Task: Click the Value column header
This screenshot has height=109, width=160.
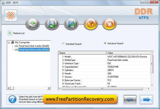Action: pos(128,53)
